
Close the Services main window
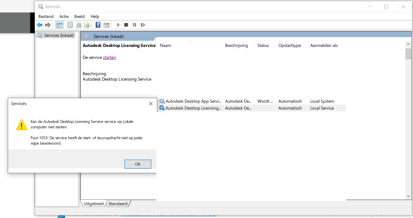point(403,6)
